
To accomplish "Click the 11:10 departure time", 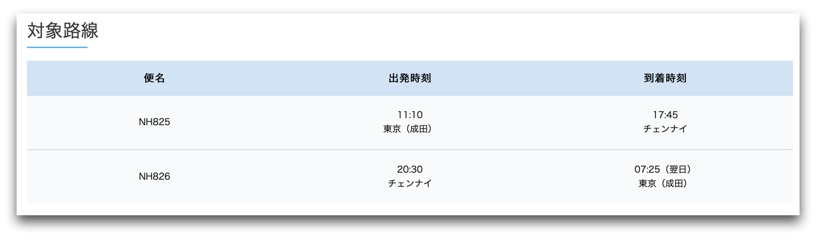I will pyautogui.click(x=410, y=115).
